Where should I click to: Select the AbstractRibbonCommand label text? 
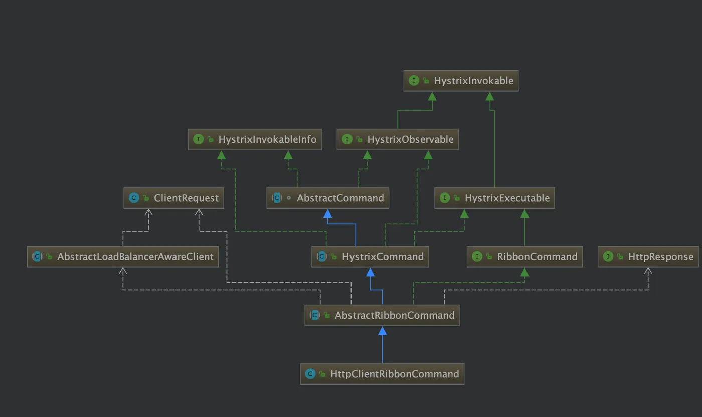pos(395,315)
